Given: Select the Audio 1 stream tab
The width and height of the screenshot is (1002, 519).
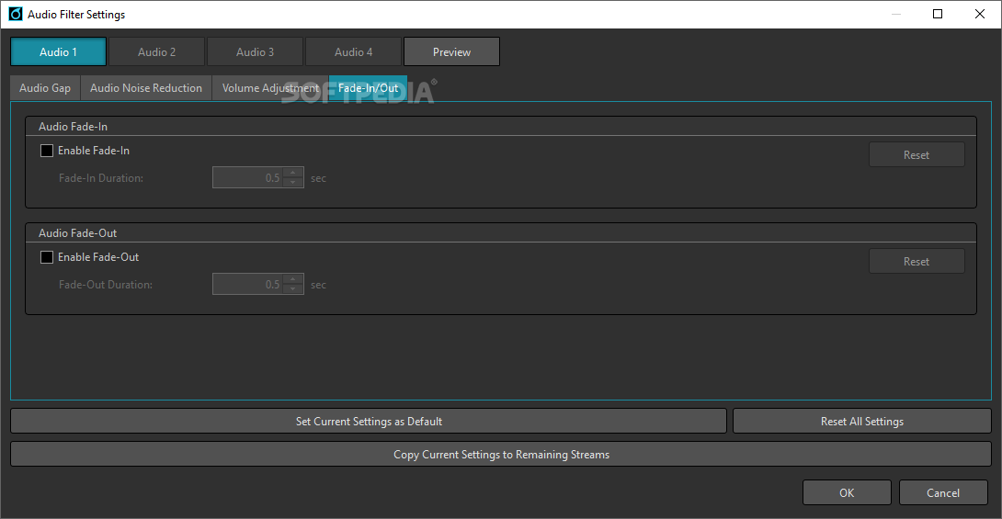Looking at the screenshot, I should pyautogui.click(x=58, y=51).
